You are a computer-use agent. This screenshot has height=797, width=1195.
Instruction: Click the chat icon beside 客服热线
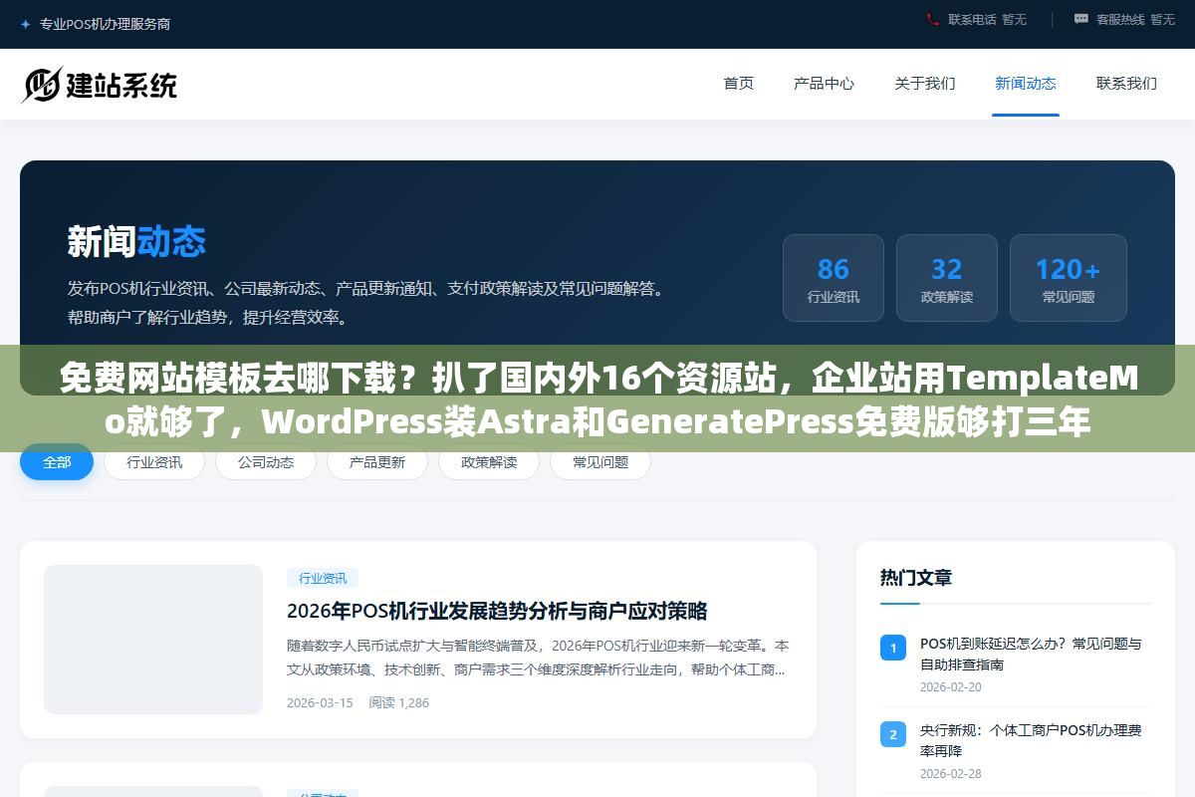click(1081, 19)
